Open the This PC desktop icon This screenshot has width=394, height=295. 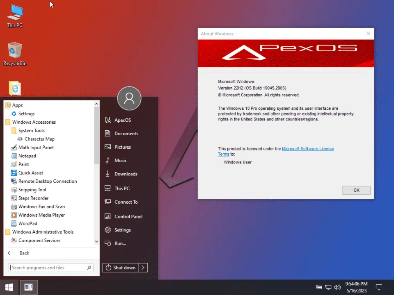click(x=15, y=16)
